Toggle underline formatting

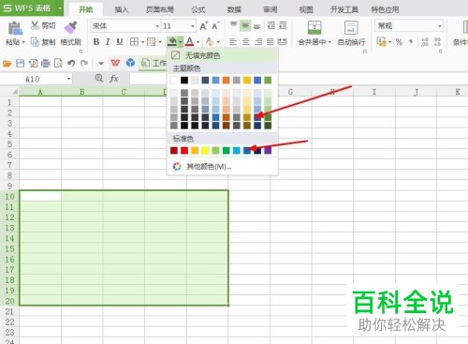tap(120, 41)
